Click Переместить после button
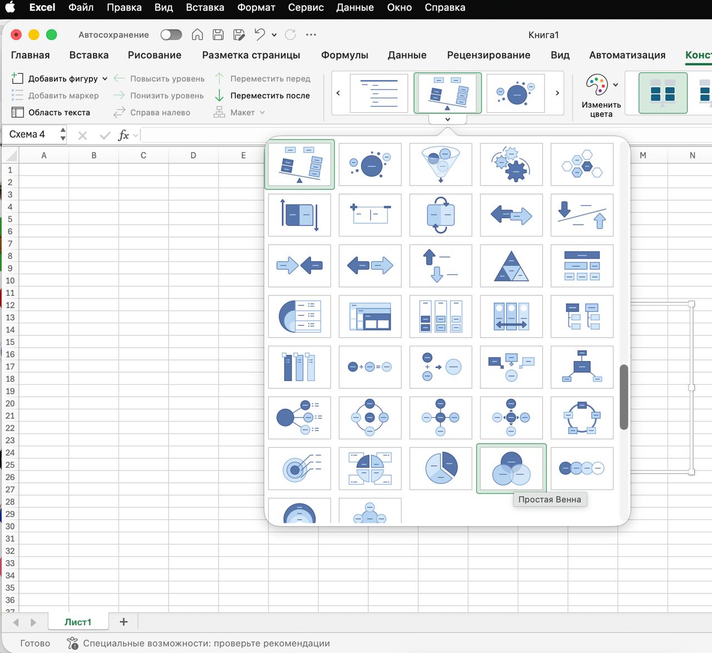Screen dimensions: 712x653 pyautogui.click(x=263, y=96)
